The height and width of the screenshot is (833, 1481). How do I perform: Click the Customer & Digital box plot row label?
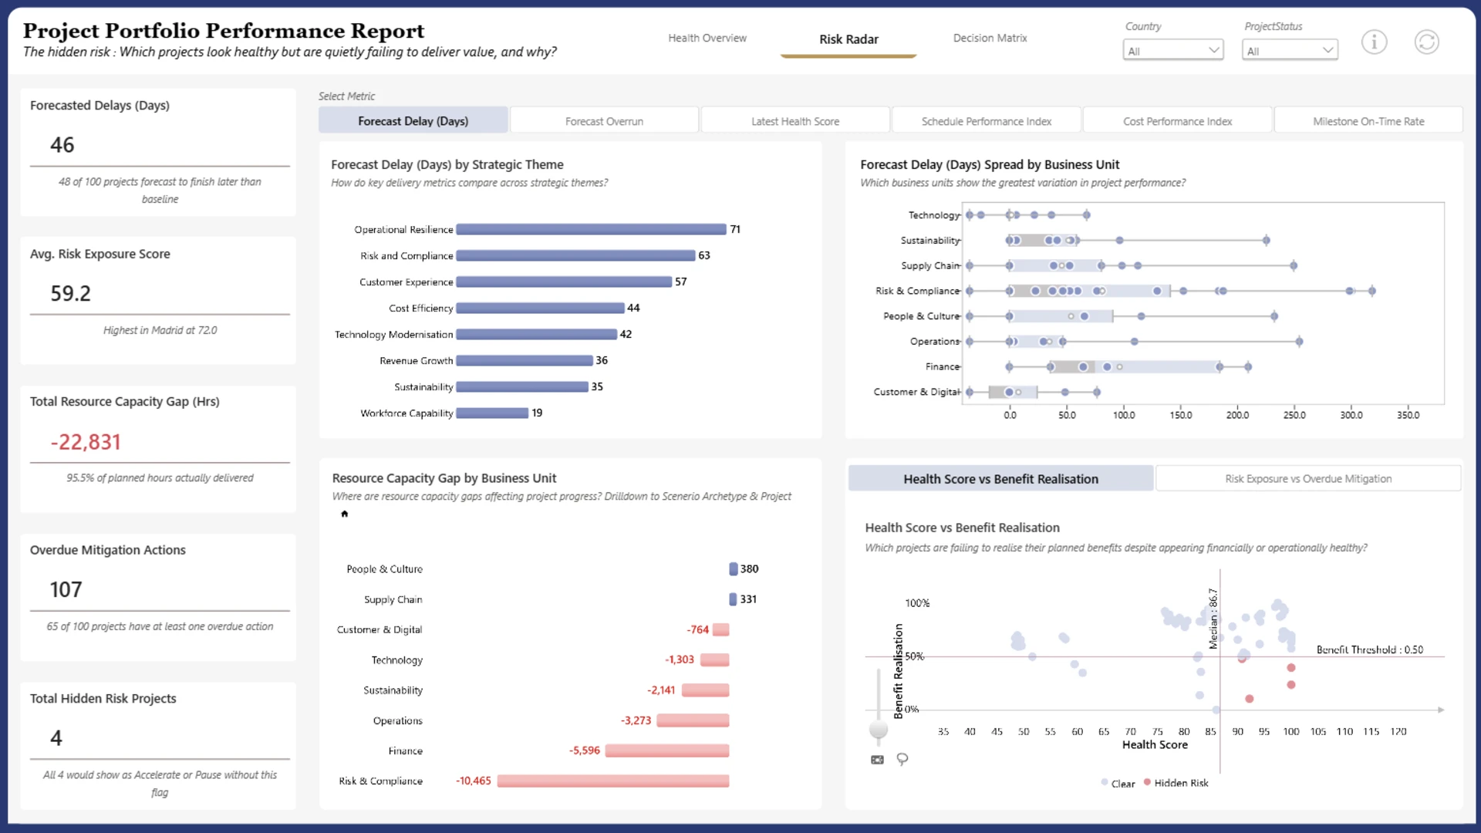tap(916, 392)
